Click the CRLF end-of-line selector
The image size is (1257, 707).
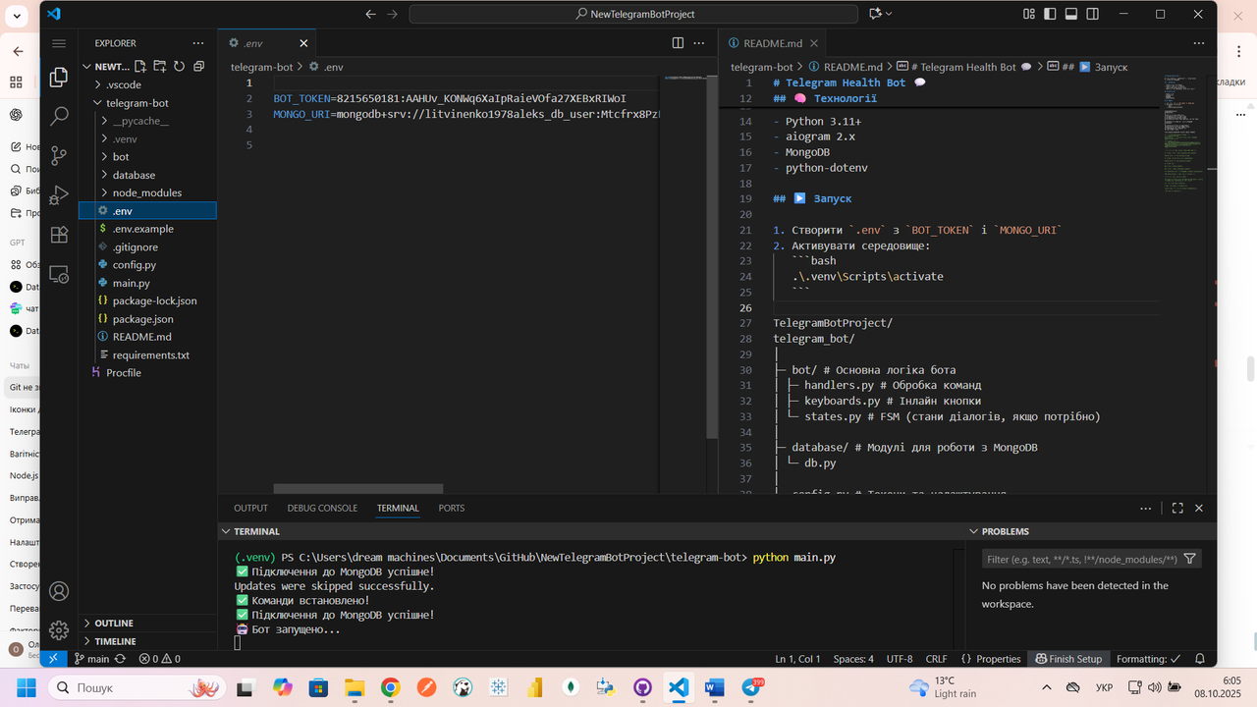(x=937, y=659)
